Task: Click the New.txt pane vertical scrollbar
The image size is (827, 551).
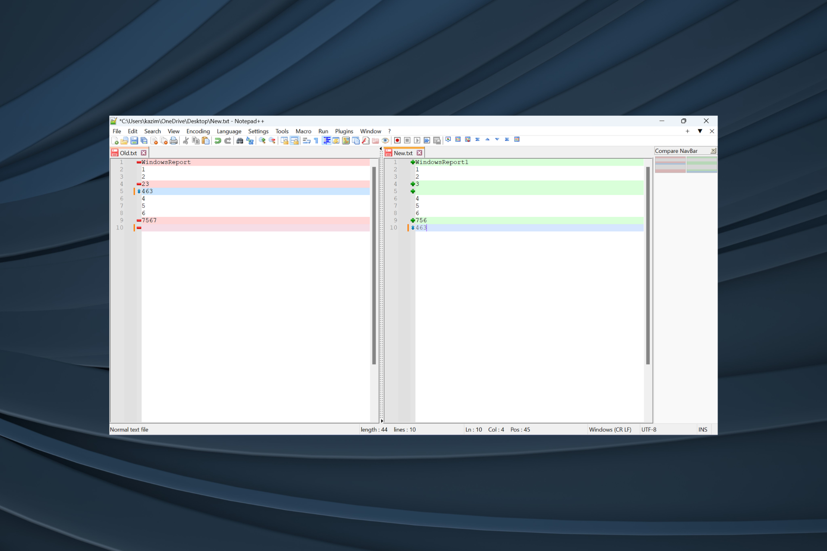Action: [648, 265]
